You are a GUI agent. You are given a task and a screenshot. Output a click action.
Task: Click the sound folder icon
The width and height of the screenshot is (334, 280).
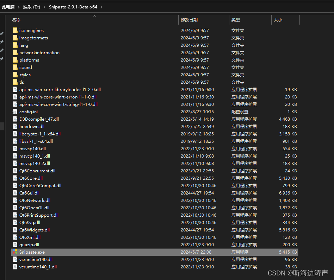click(x=15, y=68)
